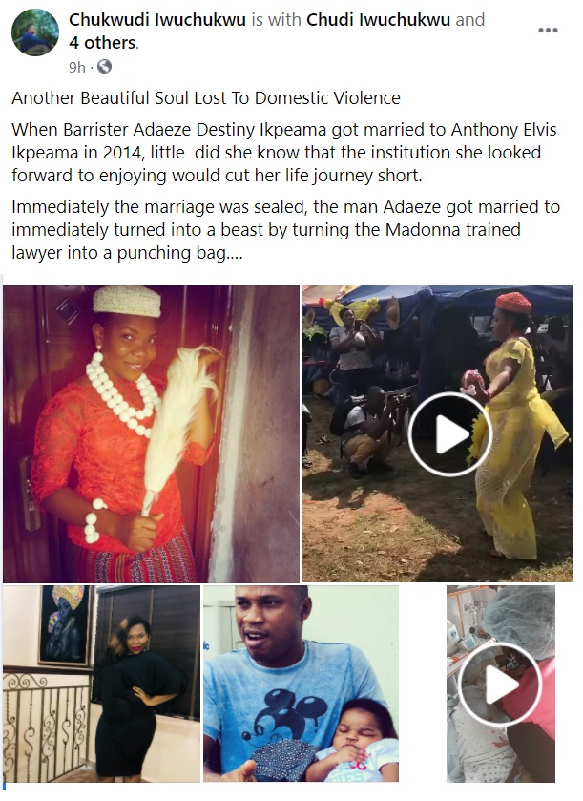The image size is (583, 801).
Task: Click the framed painting behind the woman
Action: coord(65,625)
